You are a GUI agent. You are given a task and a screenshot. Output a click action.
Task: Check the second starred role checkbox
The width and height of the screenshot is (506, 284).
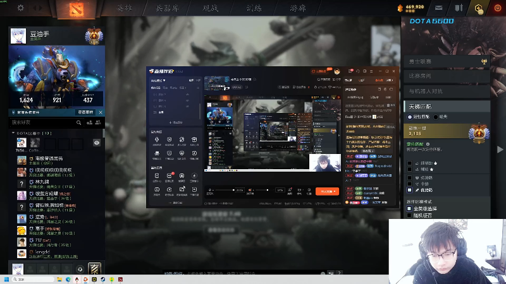(409, 169)
